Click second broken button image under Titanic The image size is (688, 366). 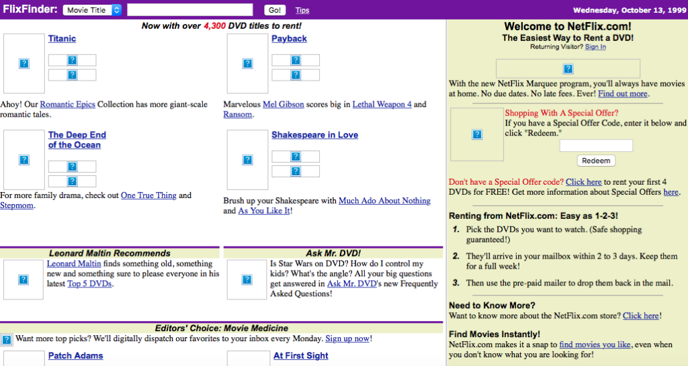coord(72,75)
